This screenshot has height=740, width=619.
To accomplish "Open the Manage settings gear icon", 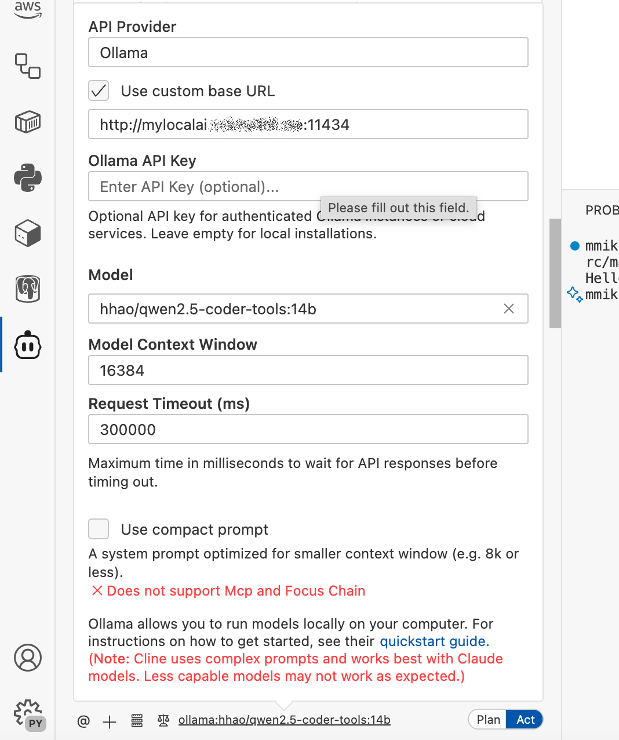I will tap(28, 713).
